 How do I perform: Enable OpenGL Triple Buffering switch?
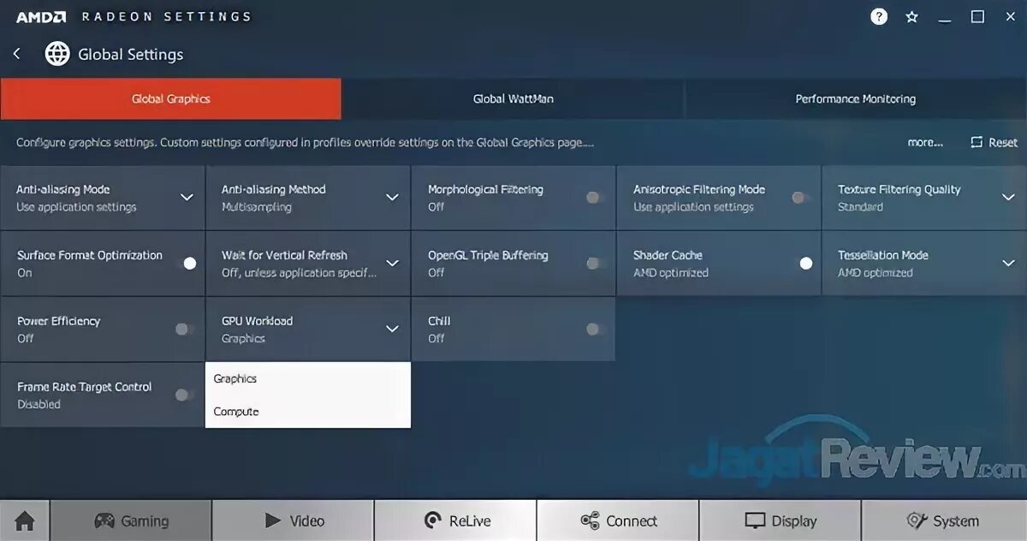click(x=596, y=264)
